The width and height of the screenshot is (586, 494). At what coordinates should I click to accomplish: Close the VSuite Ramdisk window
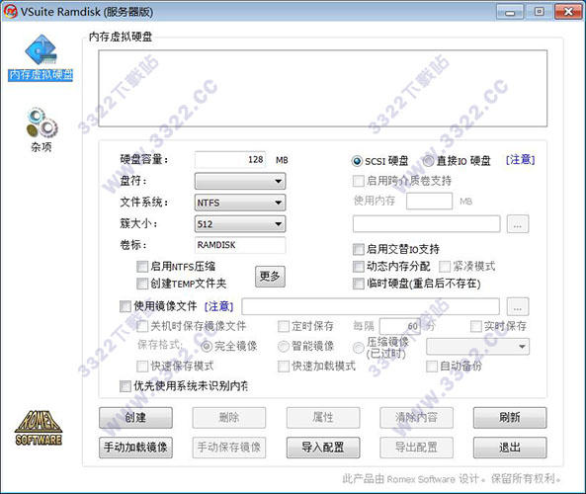pyautogui.click(x=568, y=12)
